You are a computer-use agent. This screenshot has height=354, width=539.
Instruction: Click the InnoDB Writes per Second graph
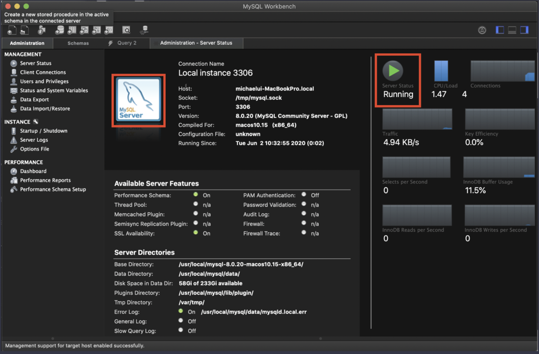pos(500,215)
